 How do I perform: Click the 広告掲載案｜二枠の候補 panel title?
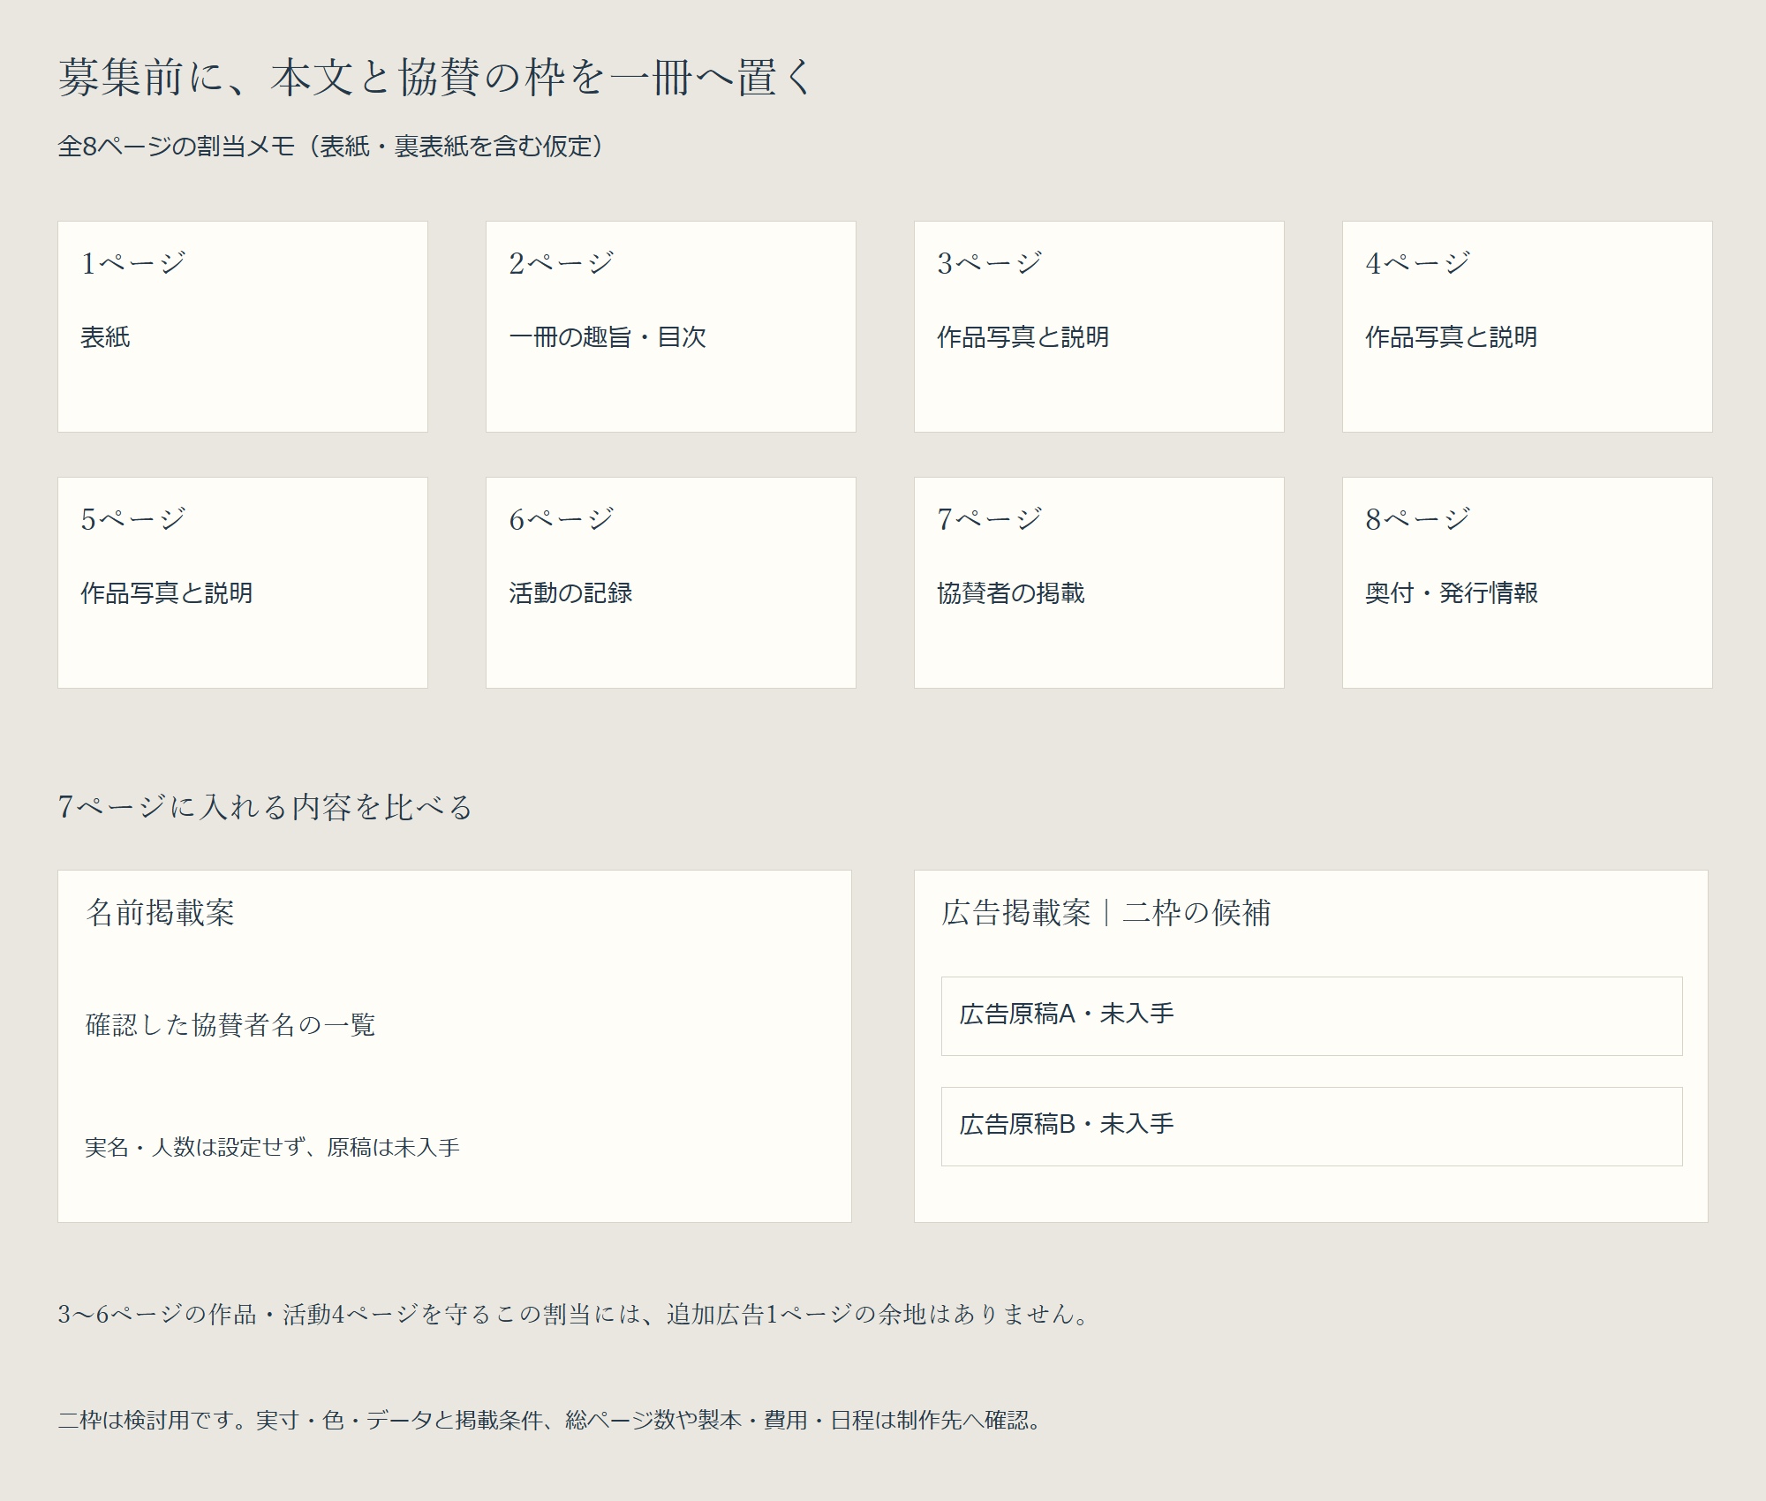click(1106, 913)
